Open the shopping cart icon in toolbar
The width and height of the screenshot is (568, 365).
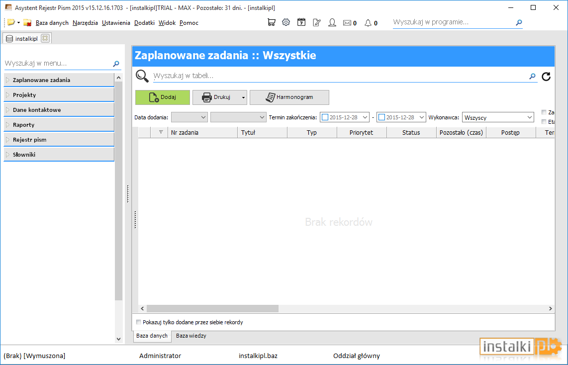(272, 22)
